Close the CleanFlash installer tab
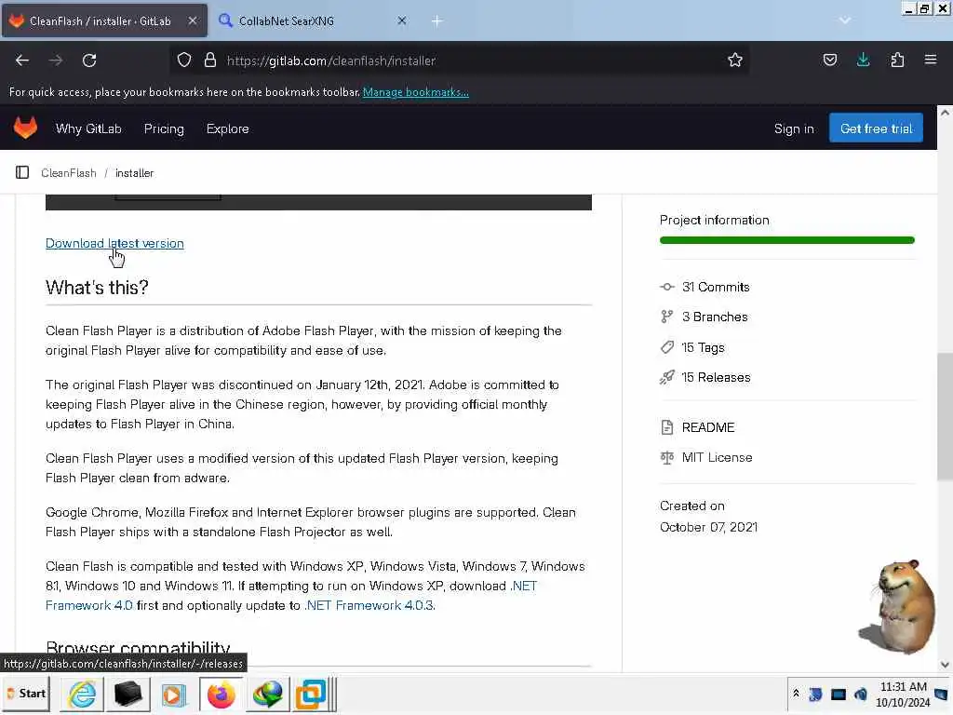Viewport: 953px width, 715px height. click(x=192, y=20)
